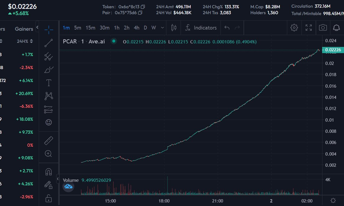Select the trend line drawing tool
Image resolution: width=344 pixels, height=206 pixels.
click(48, 43)
